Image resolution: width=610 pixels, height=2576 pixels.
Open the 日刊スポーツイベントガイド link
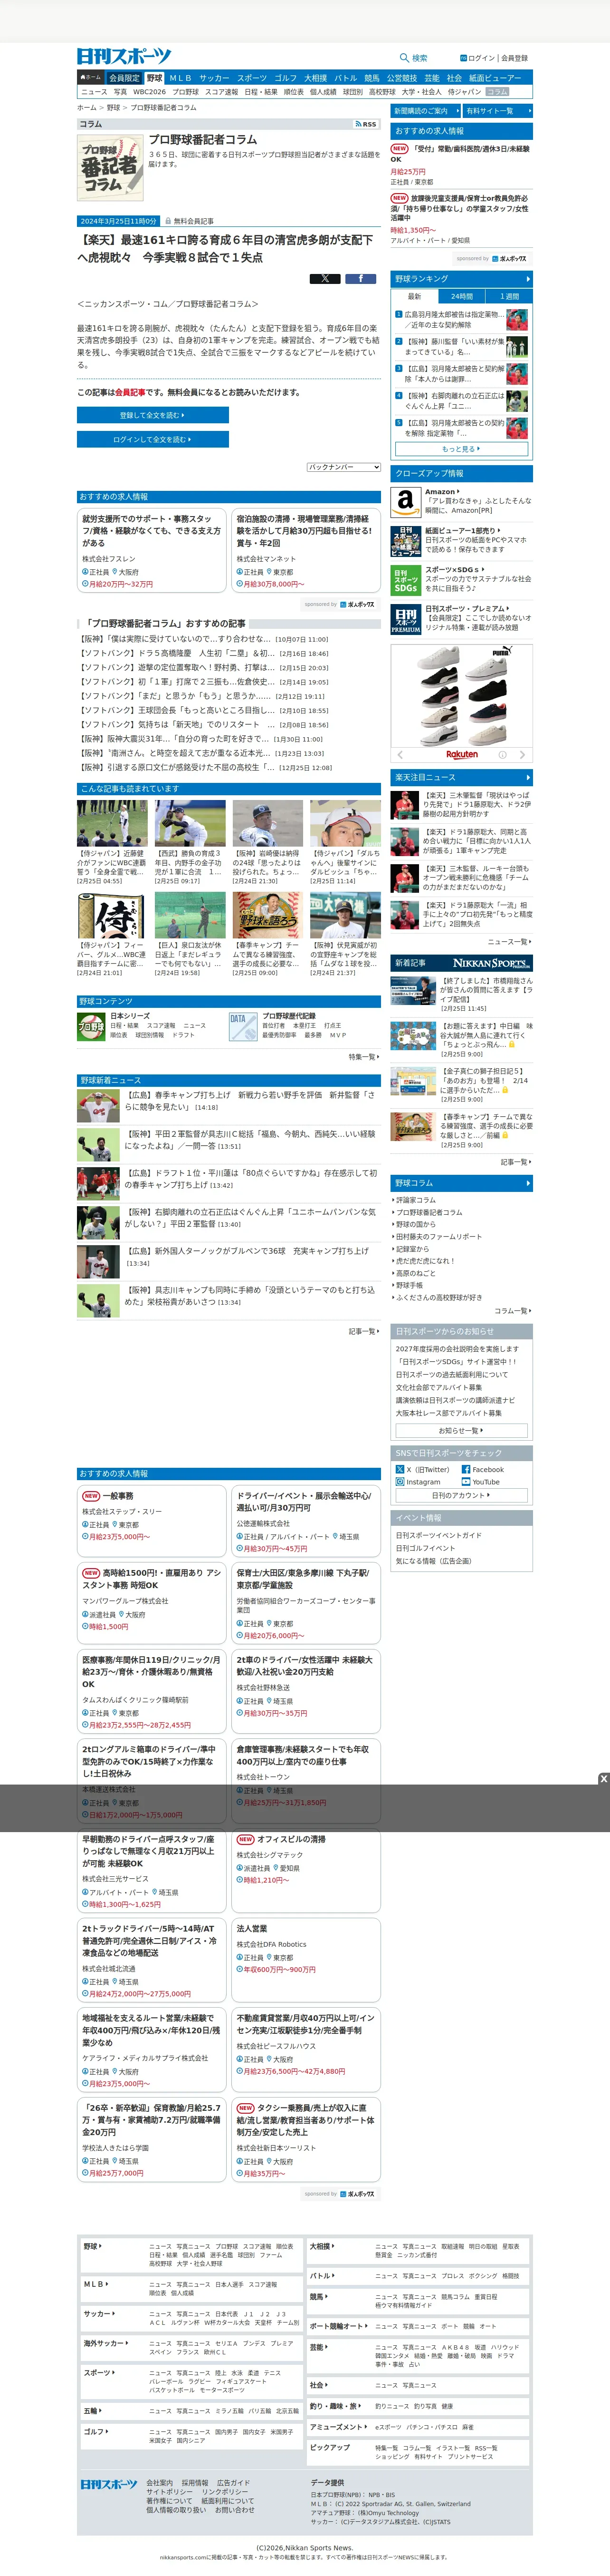coord(438,1535)
